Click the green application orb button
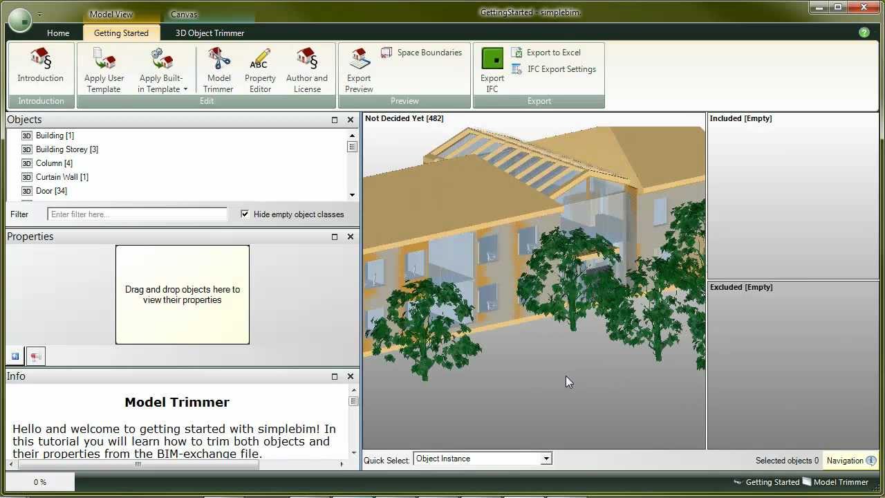 point(21,21)
